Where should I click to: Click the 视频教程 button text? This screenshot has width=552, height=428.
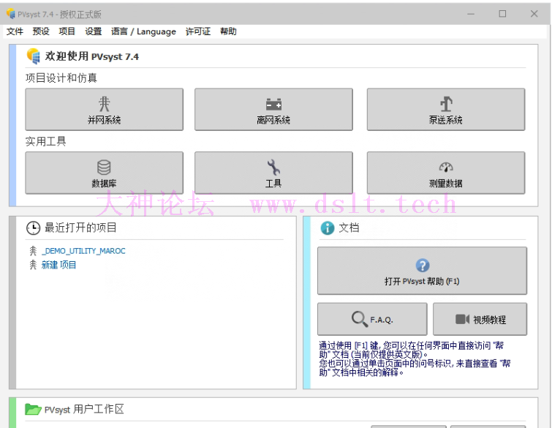(490, 320)
